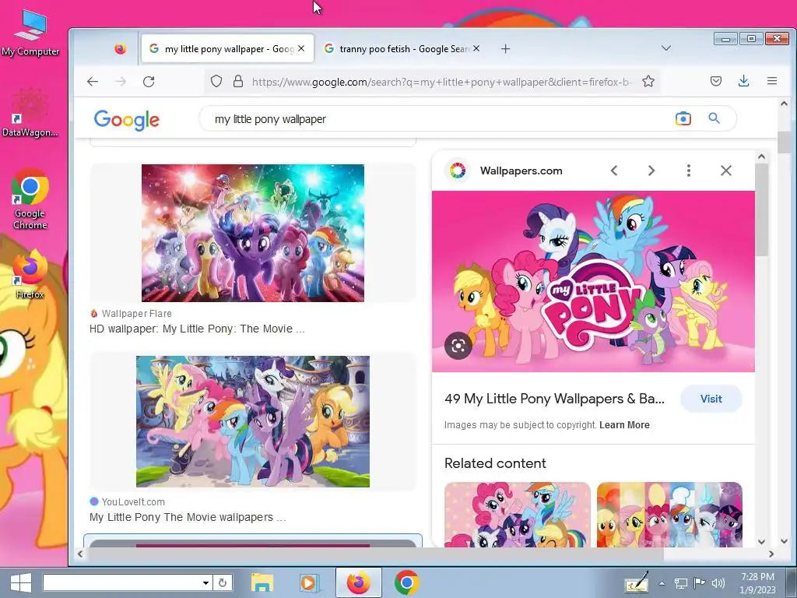Screen dimensions: 797x598
Task: Click the magnifier search button
Action: [714, 118]
